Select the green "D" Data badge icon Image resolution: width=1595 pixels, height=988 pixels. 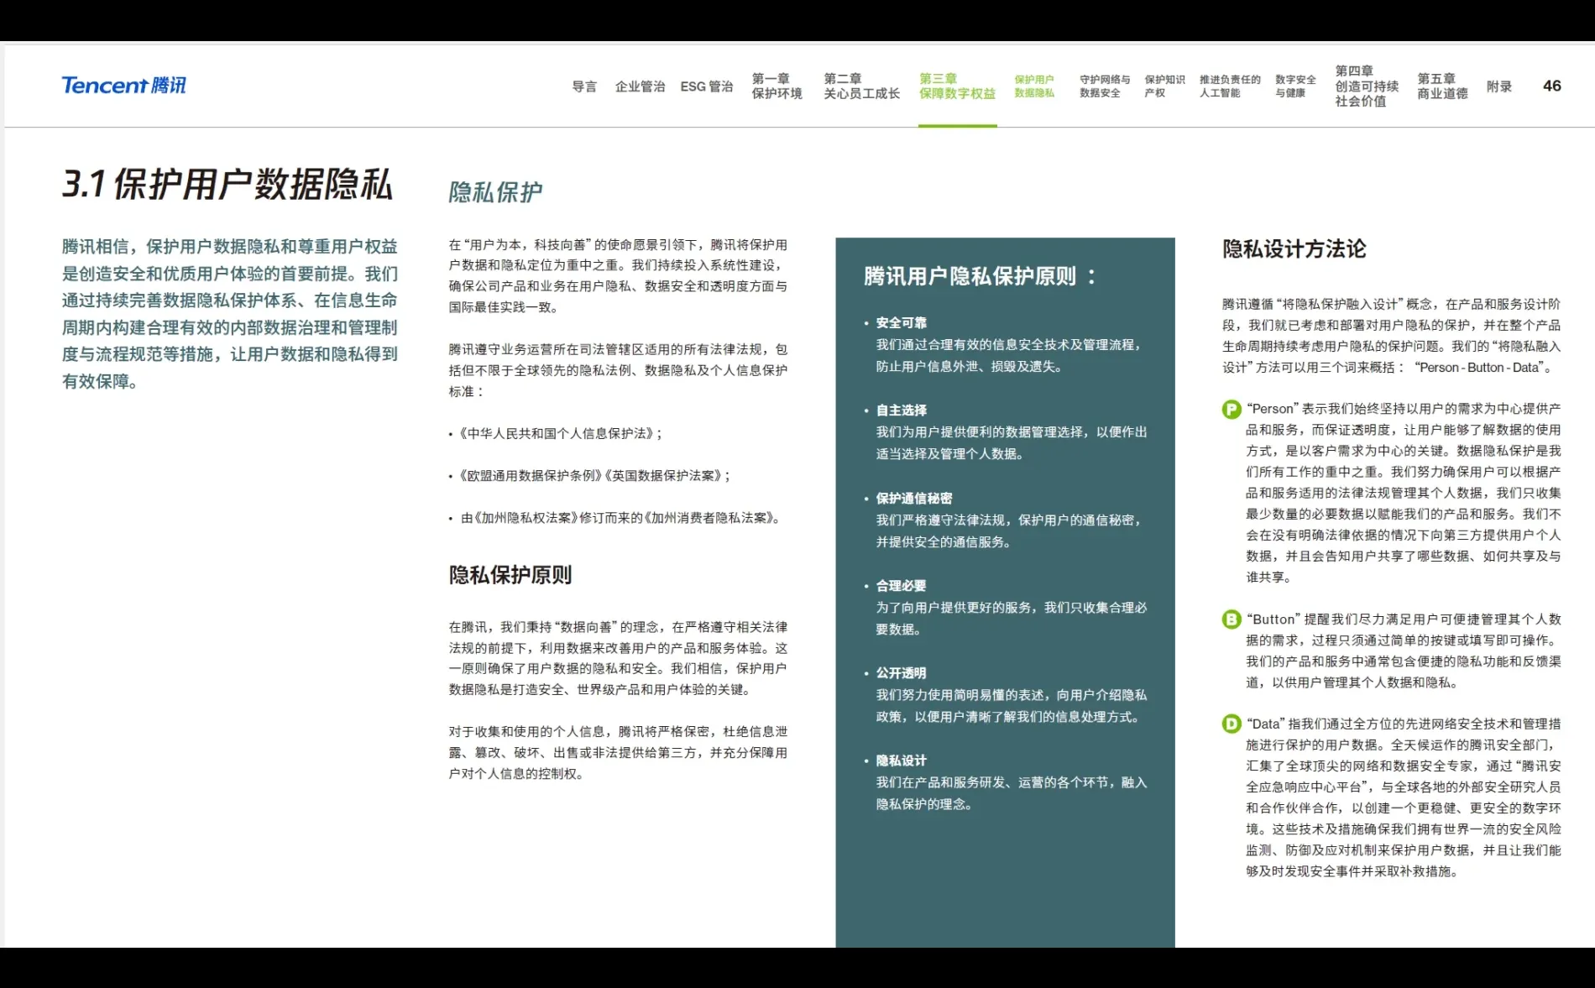click(1231, 722)
